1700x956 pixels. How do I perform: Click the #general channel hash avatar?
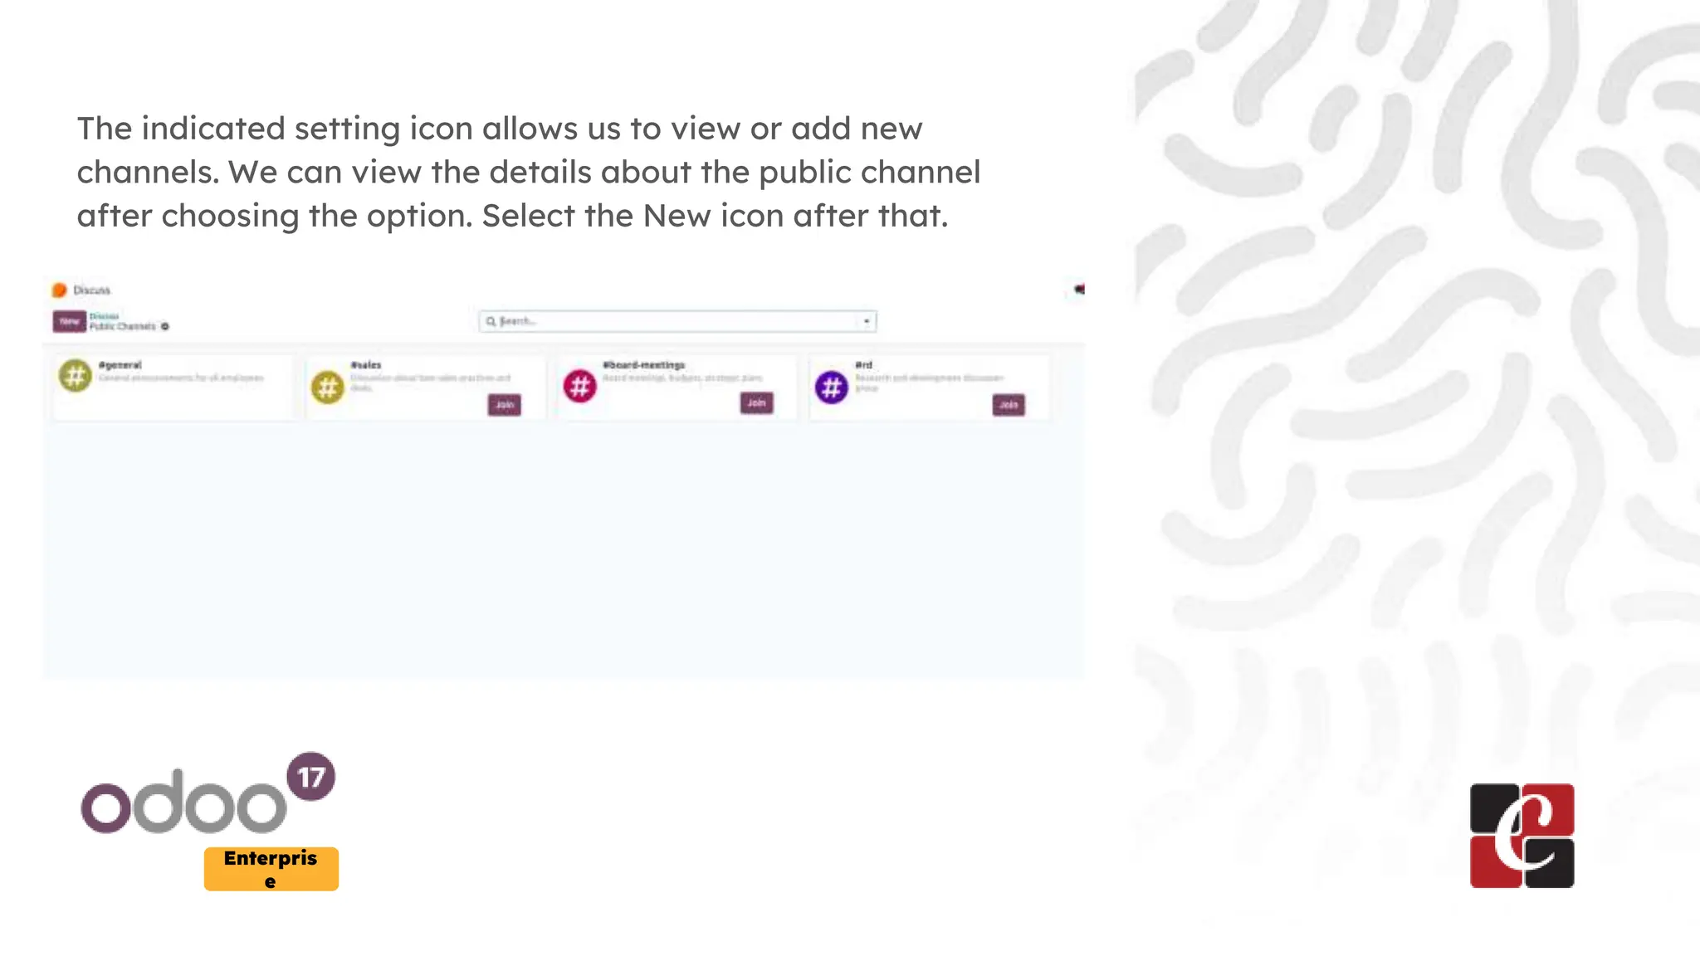(76, 376)
